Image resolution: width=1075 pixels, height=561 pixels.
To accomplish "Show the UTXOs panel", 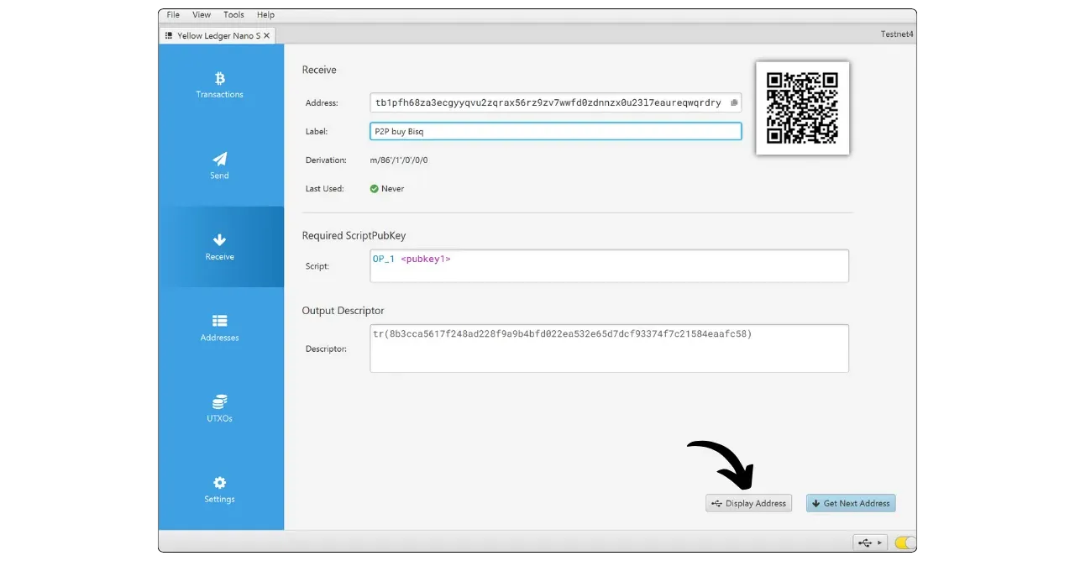I will point(219,408).
